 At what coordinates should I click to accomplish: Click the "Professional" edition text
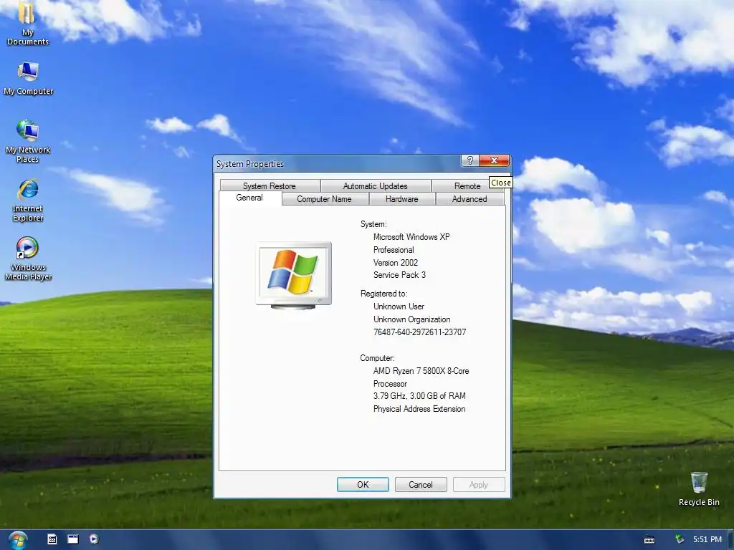(x=394, y=250)
